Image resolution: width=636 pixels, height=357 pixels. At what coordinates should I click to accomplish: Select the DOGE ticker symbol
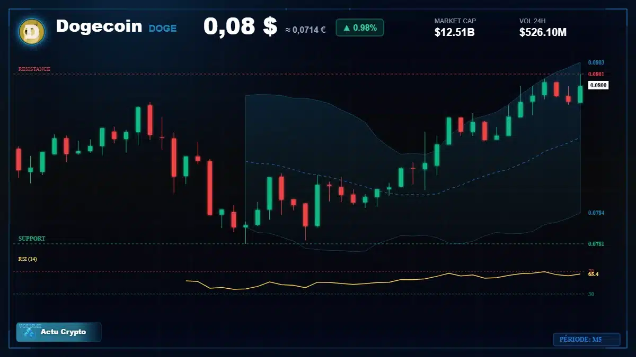(163, 28)
